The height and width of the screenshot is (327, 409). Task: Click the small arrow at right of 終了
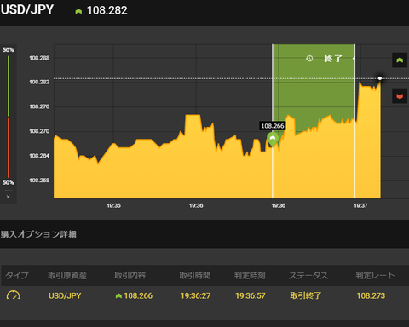(354, 59)
